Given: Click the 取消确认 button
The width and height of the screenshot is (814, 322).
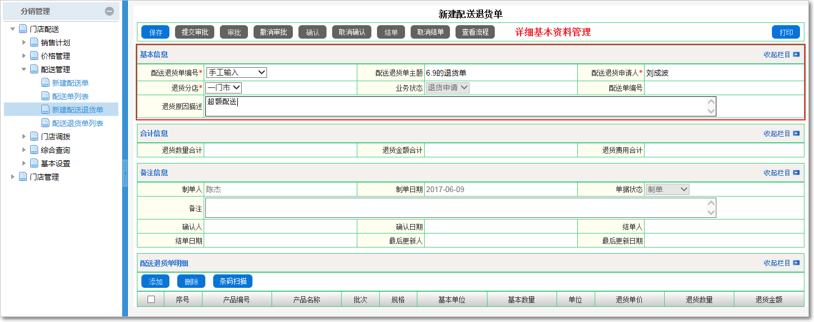Looking at the screenshot, I should coord(352,32).
